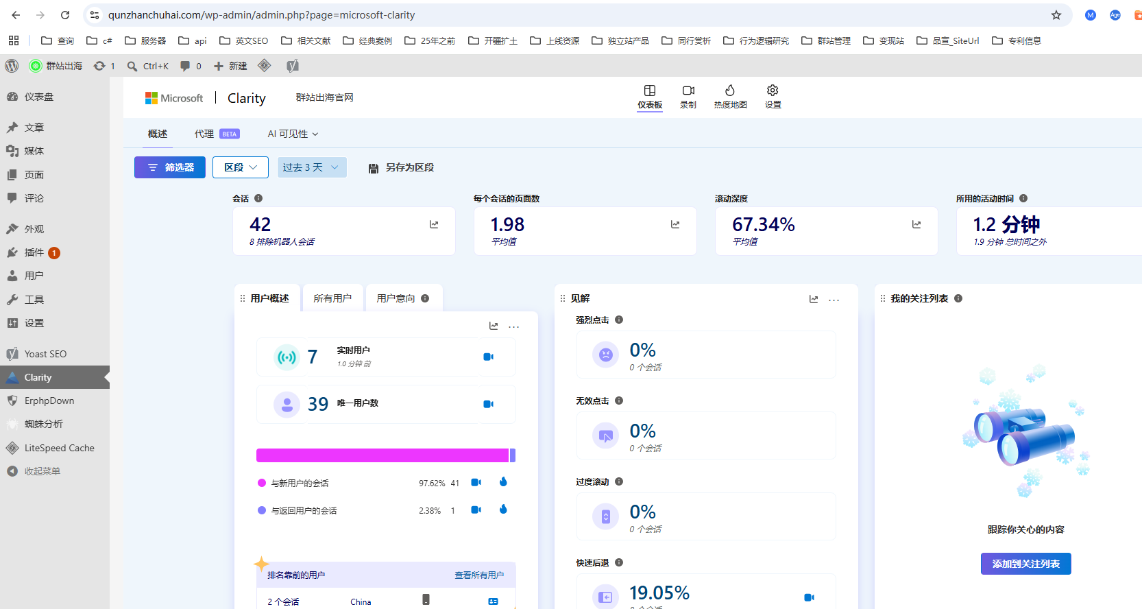This screenshot has height=609, width=1142.
Task: Open heatmap for 与新用户的会话
Action: 503,482
